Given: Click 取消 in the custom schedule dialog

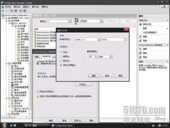Looking at the screenshot, I should click(107, 76).
